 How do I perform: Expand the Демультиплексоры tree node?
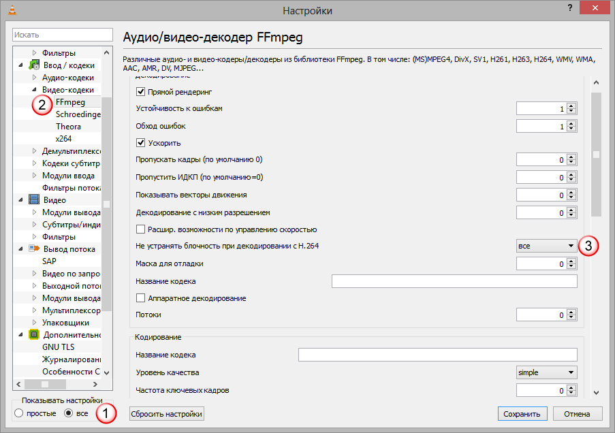click(34, 150)
